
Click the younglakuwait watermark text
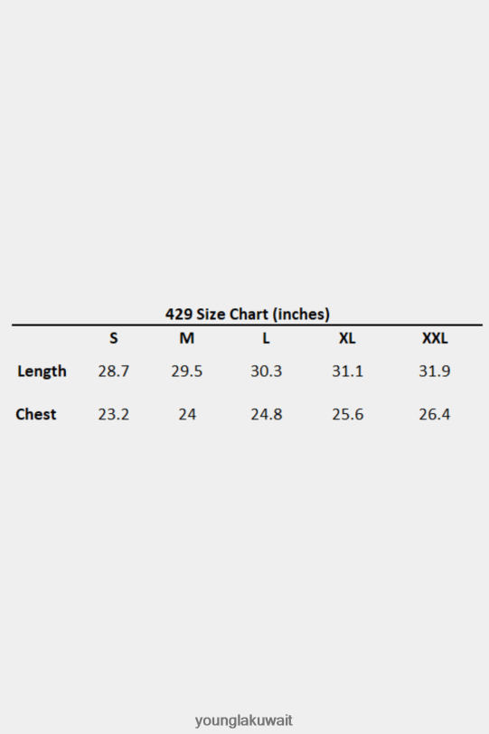244,720
